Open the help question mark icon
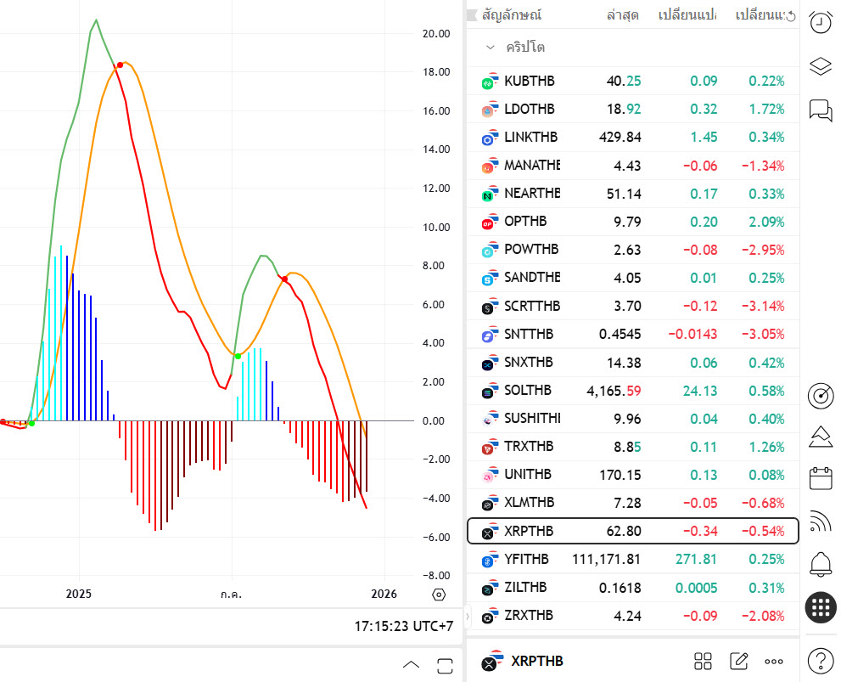 pos(820,659)
